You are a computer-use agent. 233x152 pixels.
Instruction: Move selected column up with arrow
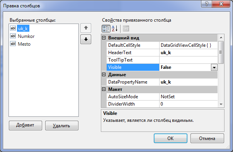tap(86, 28)
